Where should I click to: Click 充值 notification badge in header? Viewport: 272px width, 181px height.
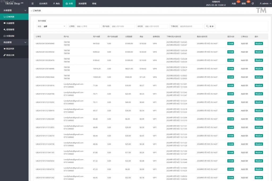238,2
